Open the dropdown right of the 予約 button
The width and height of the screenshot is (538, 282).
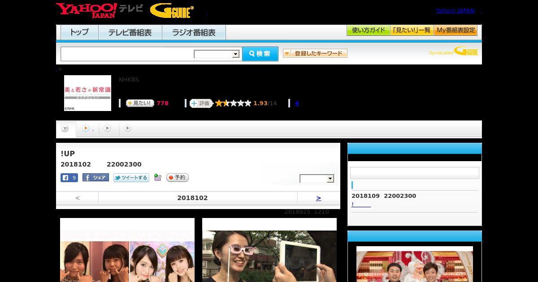click(317, 179)
